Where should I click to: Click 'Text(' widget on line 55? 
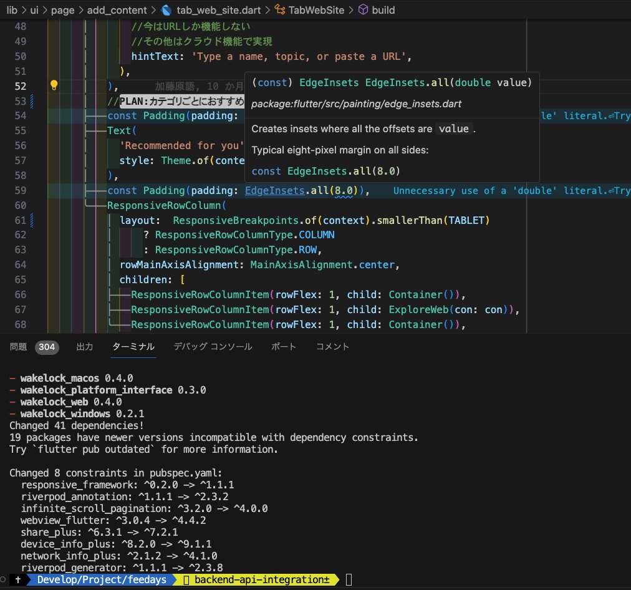[122, 131]
